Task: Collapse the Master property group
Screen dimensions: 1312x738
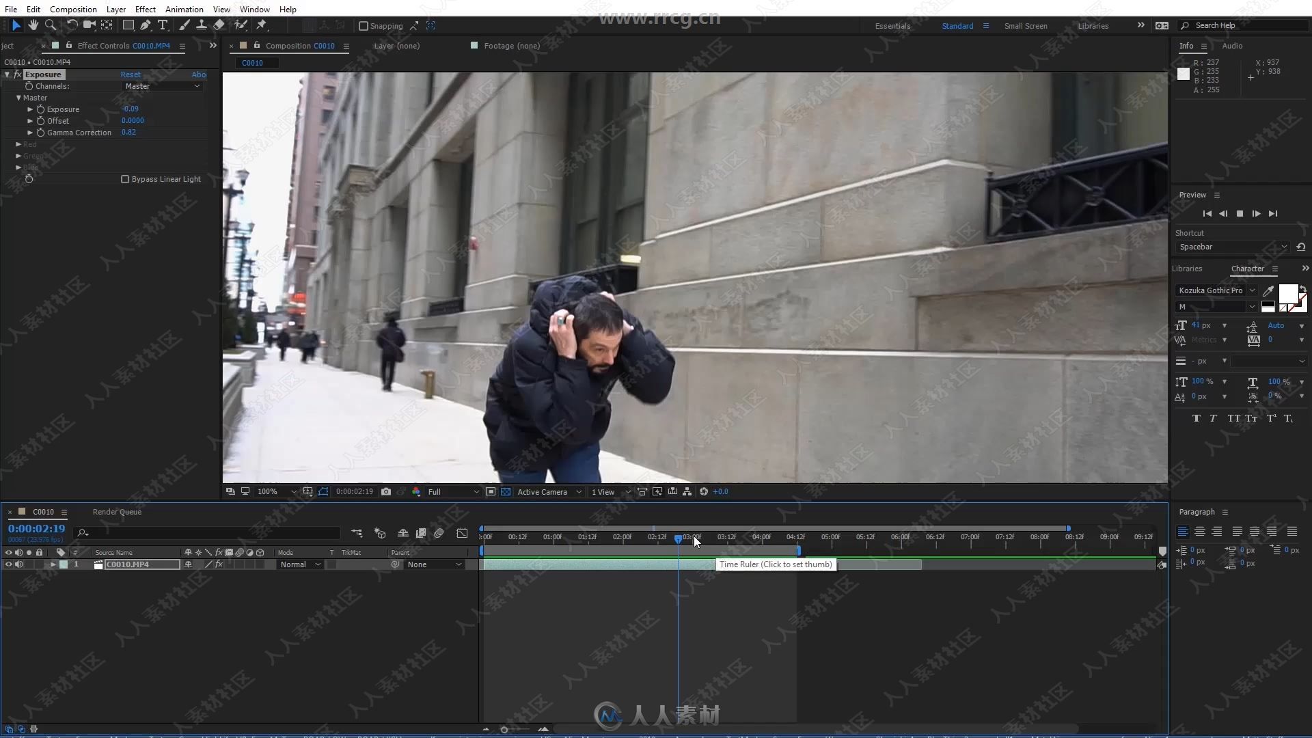Action: coord(18,98)
